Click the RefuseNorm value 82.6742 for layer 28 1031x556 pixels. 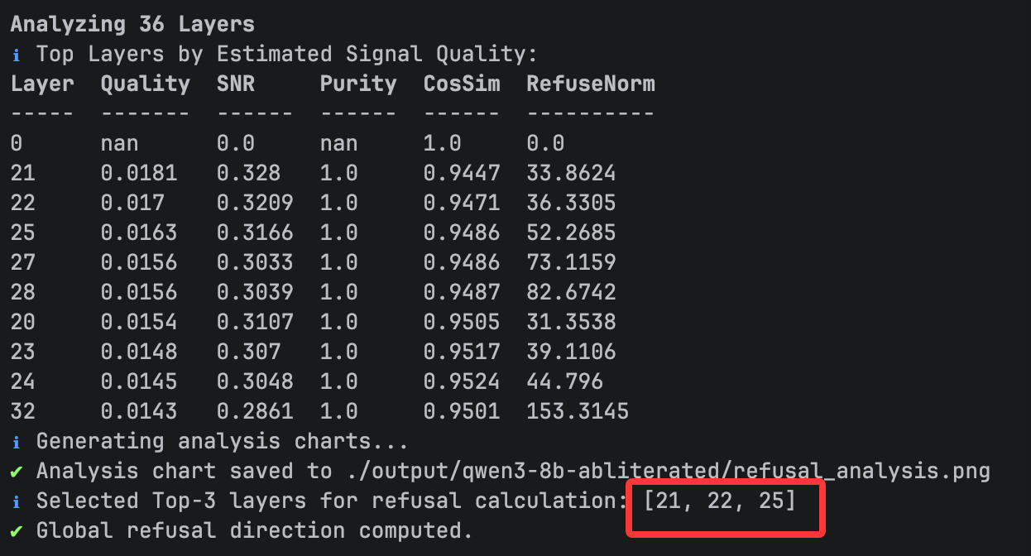571,293
